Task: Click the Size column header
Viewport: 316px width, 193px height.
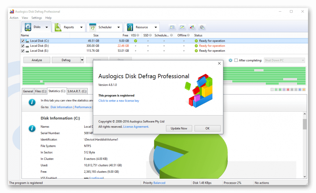Action: pyautogui.click(x=96, y=35)
